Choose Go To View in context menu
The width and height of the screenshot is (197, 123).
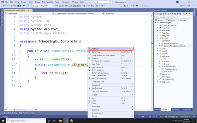(x=111, y=52)
